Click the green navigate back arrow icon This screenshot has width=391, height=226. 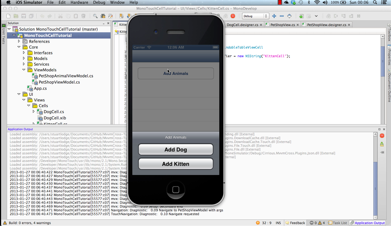point(301,16)
